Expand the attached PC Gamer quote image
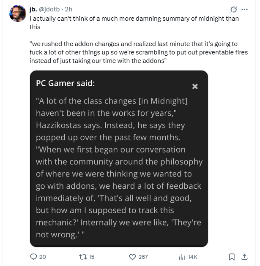Screen dimensions: 260x266 [x=119, y=159]
